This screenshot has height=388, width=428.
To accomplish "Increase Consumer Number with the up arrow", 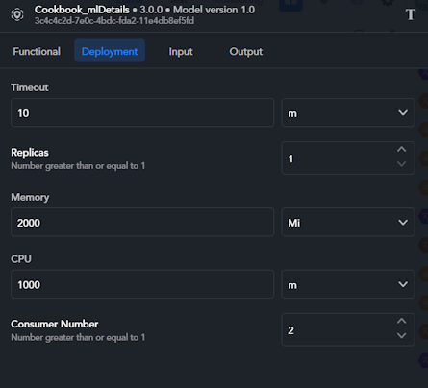I will click(x=401, y=321).
